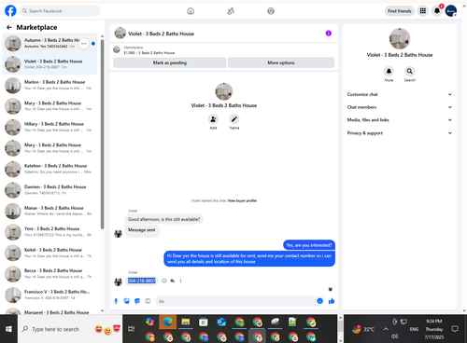Go to the Home feed icon
The image size is (467, 343).
191,11
